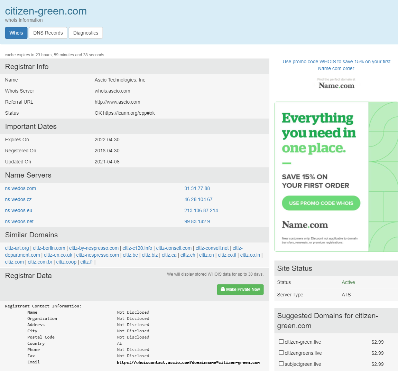Follow the citiz-conseil.net link
Image resolution: width=398 pixels, height=371 pixels.
coord(212,248)
